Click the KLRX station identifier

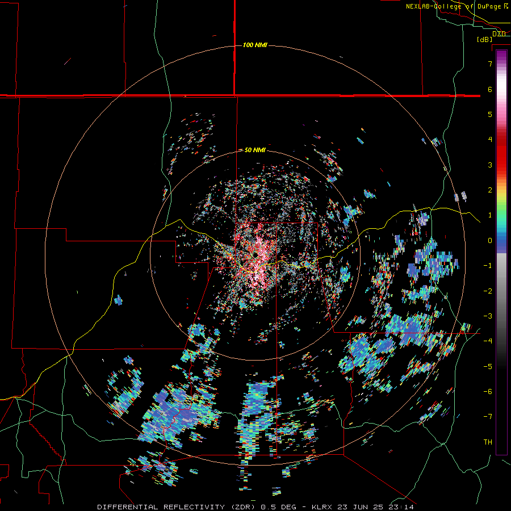coord(323,507)
